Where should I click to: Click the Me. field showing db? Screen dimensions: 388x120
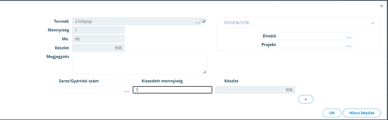pyautogui.click(x=98, y=39)
